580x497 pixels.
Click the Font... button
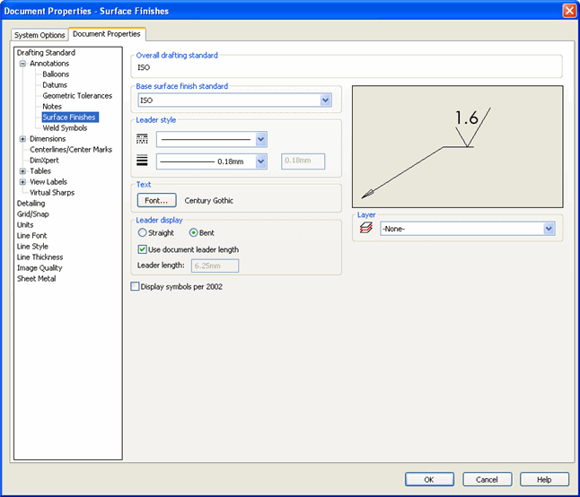156,200
